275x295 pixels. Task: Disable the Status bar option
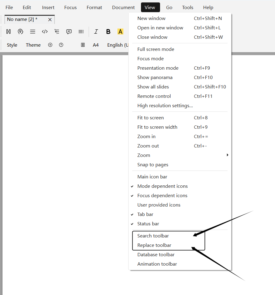148,224
